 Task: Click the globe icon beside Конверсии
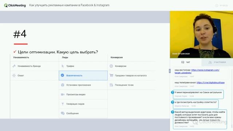point(111,66)
